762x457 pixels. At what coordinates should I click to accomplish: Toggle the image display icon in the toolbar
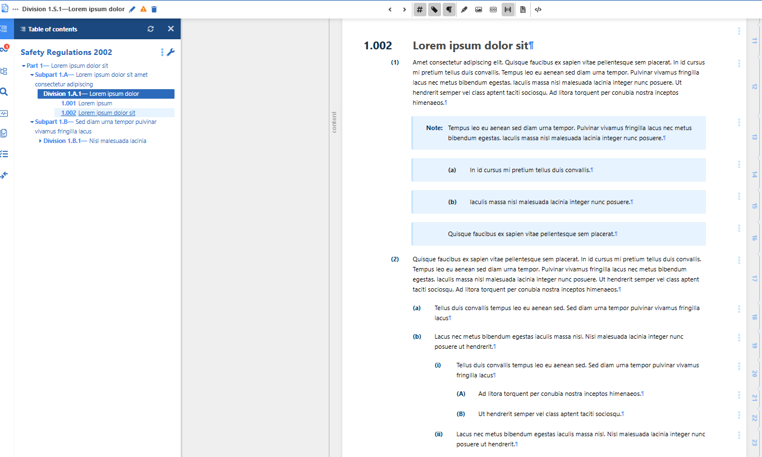tap(479, 10)
